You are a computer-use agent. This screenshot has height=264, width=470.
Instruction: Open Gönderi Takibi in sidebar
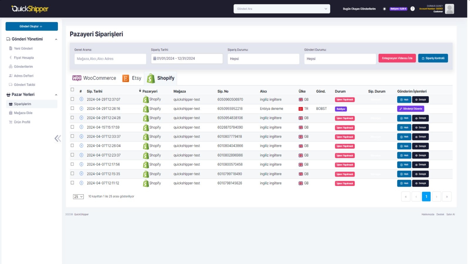click(x=24, y=85)
